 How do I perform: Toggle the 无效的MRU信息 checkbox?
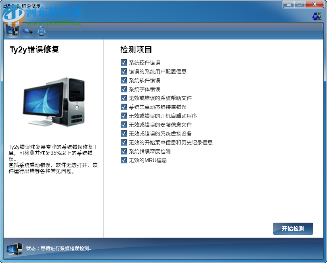[x=124, y=160]
